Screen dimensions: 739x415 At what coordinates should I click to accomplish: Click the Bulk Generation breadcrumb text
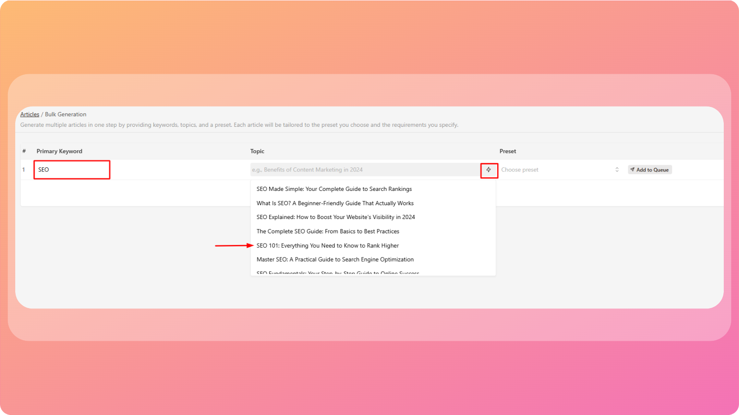point(66,114)
